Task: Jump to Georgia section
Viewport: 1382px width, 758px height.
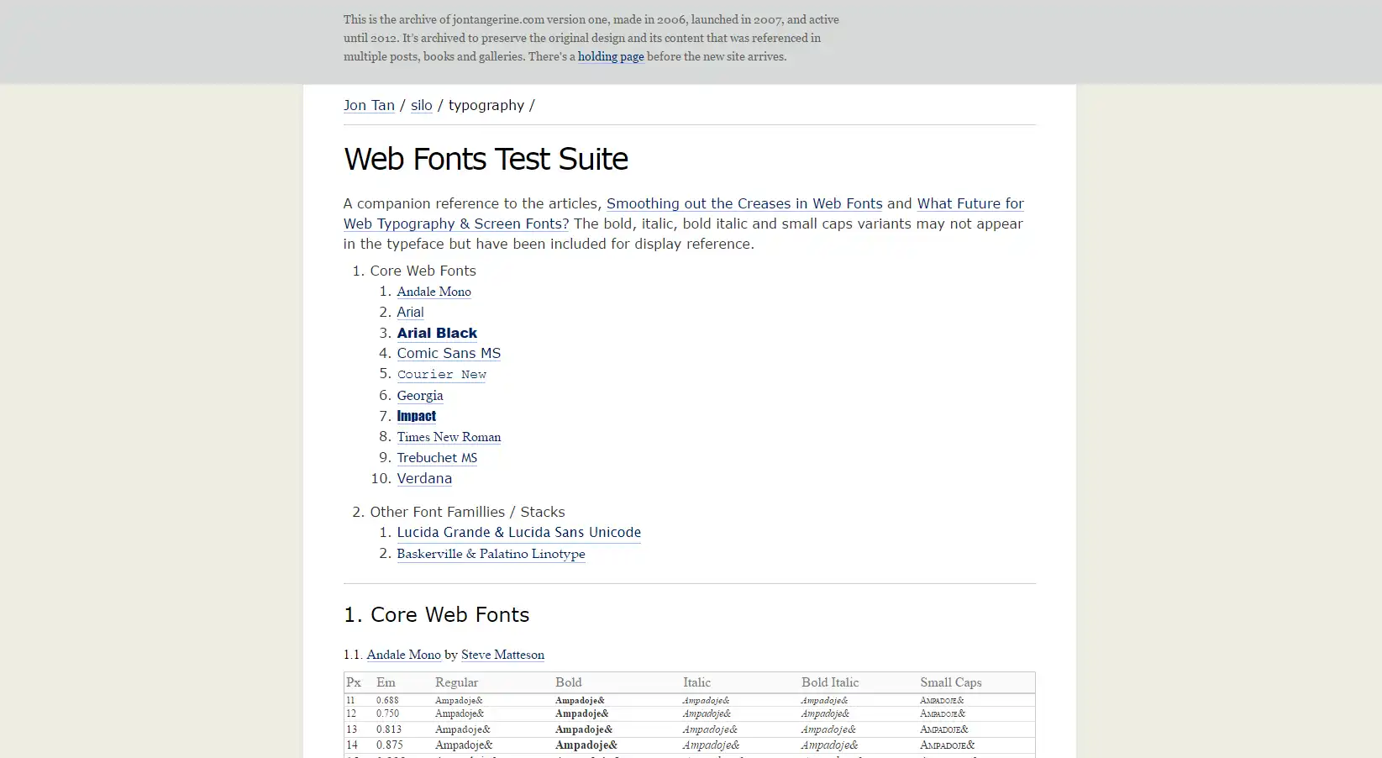Action: [x=420, y=395]
